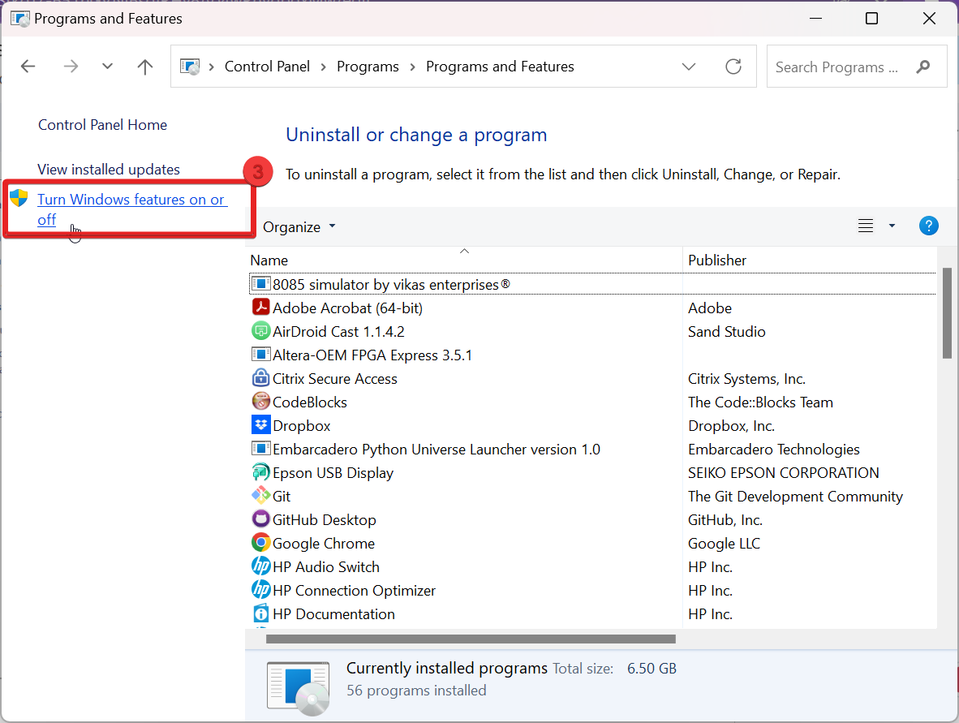Click the Control Panel icon in address bar
This screenshot has width=959, height=723.
tap(190, 66)
